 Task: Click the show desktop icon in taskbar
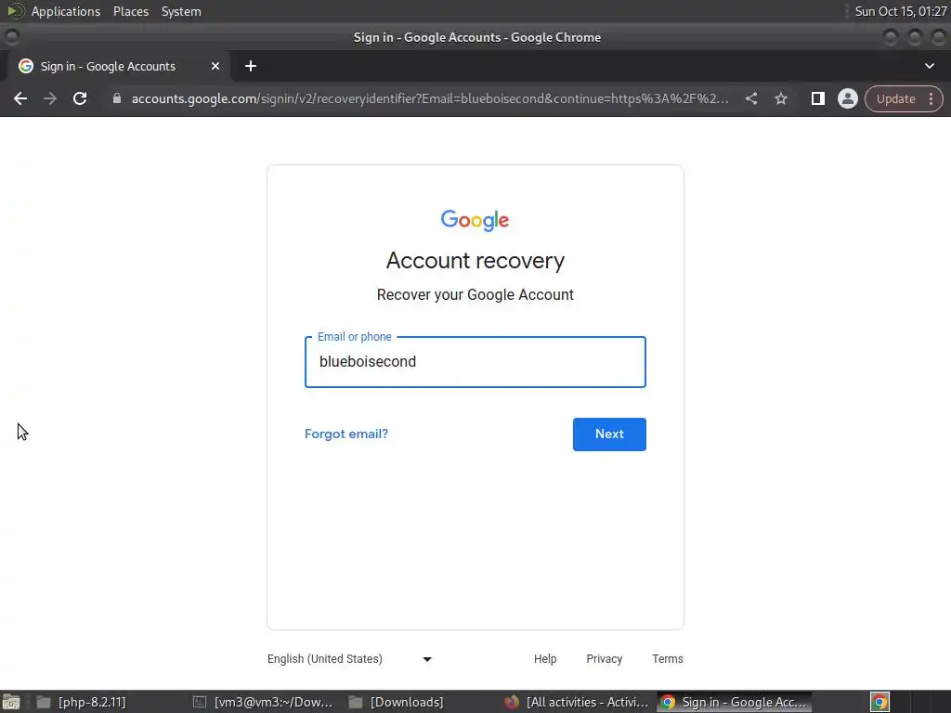[11, 702]
